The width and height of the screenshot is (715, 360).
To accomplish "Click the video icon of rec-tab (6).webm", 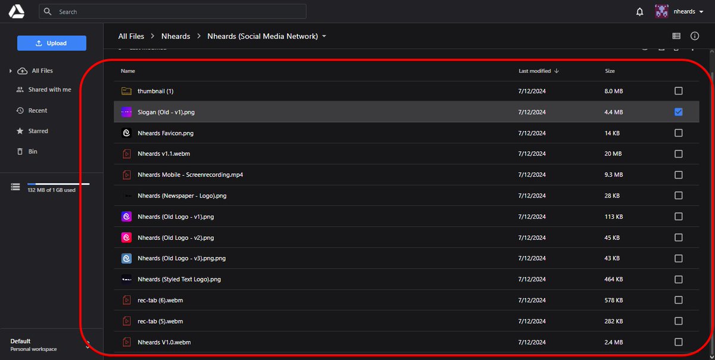I will pos(126,300).
